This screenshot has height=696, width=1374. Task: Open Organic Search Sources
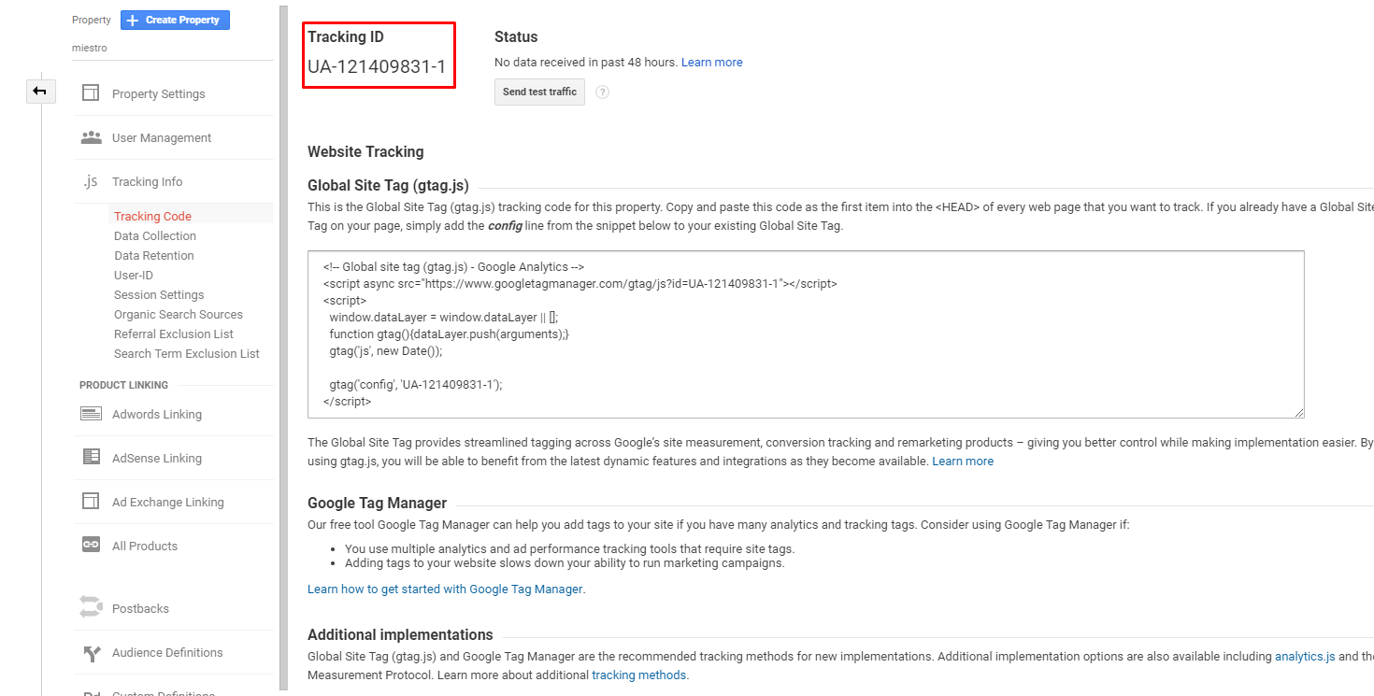[x=179, y=314]
